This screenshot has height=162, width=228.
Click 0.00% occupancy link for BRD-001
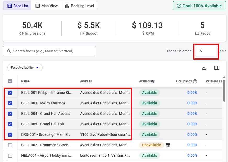click(192, 134)
